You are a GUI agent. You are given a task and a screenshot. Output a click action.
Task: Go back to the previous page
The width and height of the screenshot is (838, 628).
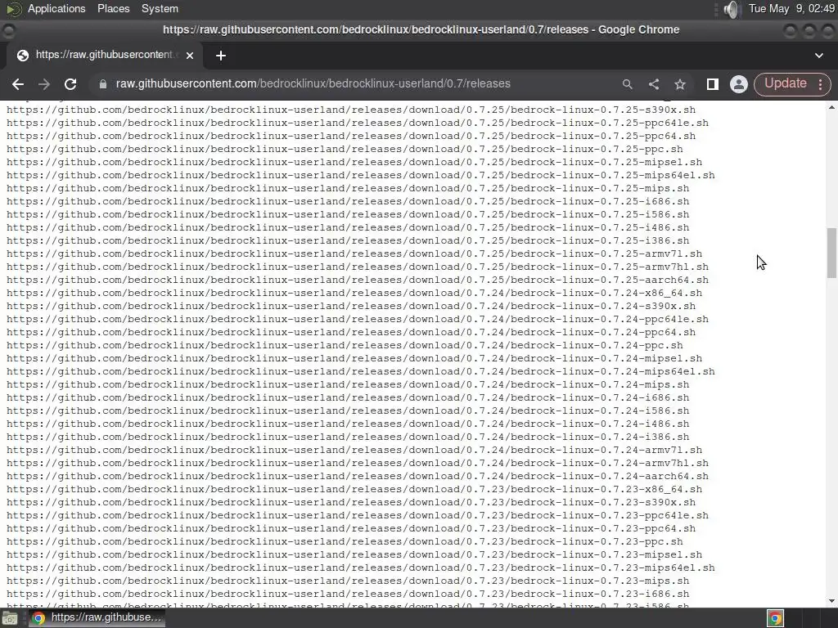pos(18,84)
